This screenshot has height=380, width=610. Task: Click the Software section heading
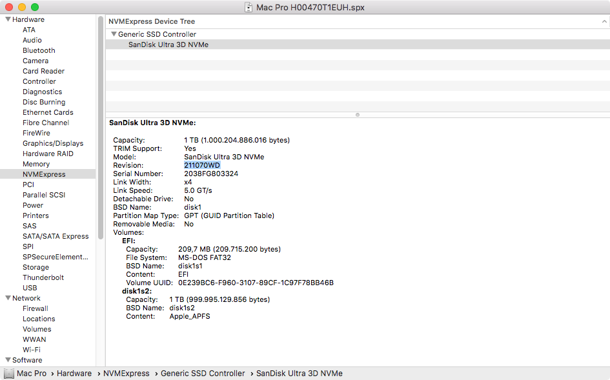pyautogui.click(x=27, y=360)
